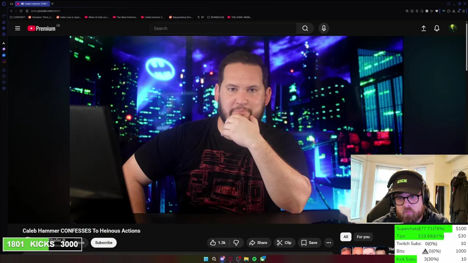Open the three-dot more actions menu
The image size is (468, 263).
pyautogui.click(x=329, y=243)
